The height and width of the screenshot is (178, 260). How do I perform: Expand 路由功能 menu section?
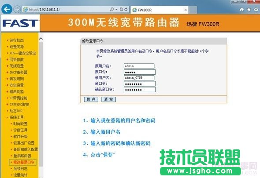point(17,92)
